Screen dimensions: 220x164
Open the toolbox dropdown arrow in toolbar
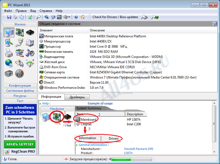[69, 17]
